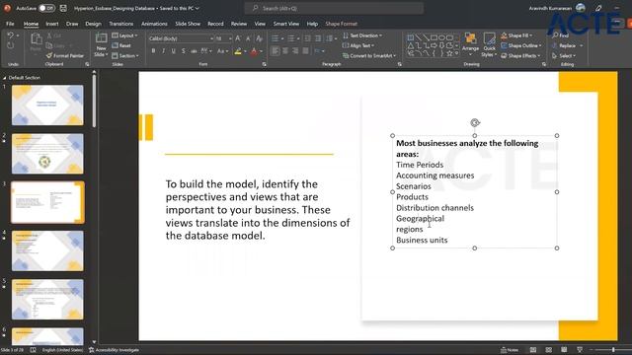Open the Shape Format tab
Image resolution: width=632 pixels, height=355 pixels.
coord(341,24)
